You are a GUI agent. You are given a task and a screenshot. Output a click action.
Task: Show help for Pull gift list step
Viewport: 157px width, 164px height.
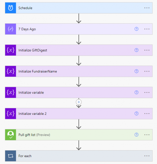click(x=136, y=135)
